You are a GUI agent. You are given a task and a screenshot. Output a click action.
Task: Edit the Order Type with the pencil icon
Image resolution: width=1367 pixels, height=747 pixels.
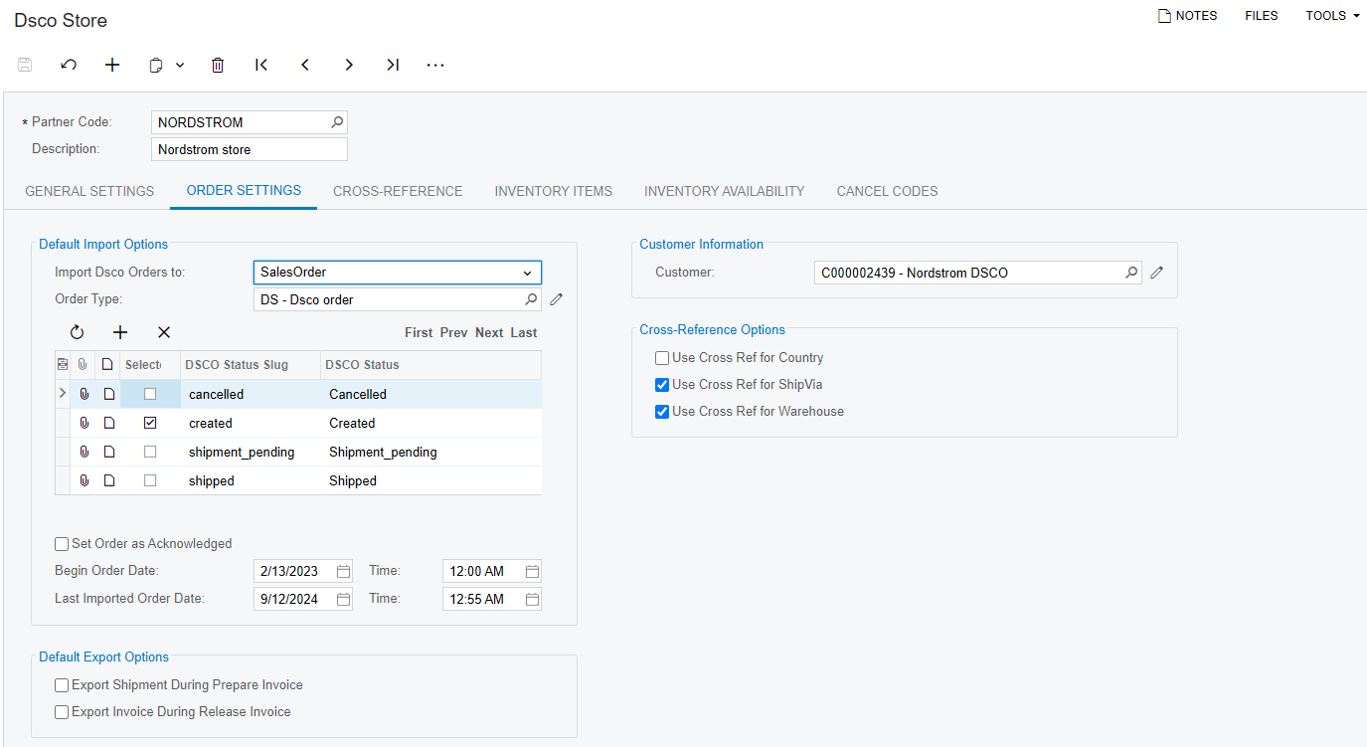[x=557, y=299]
